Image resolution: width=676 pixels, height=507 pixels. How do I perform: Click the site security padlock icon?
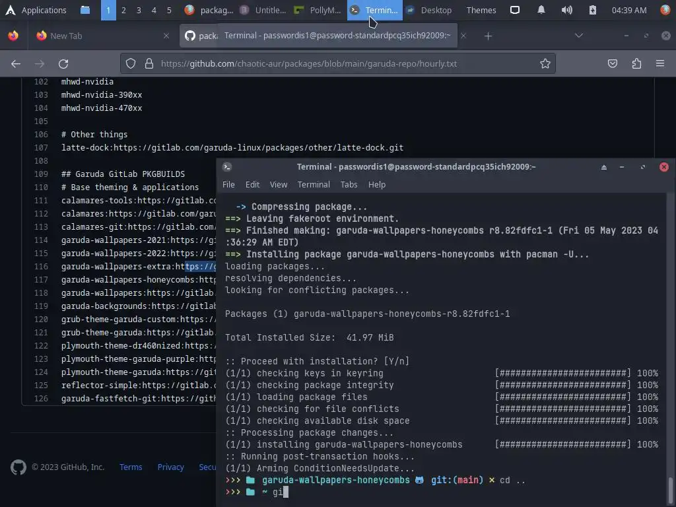pyautogui.click(x=149, y=64)
